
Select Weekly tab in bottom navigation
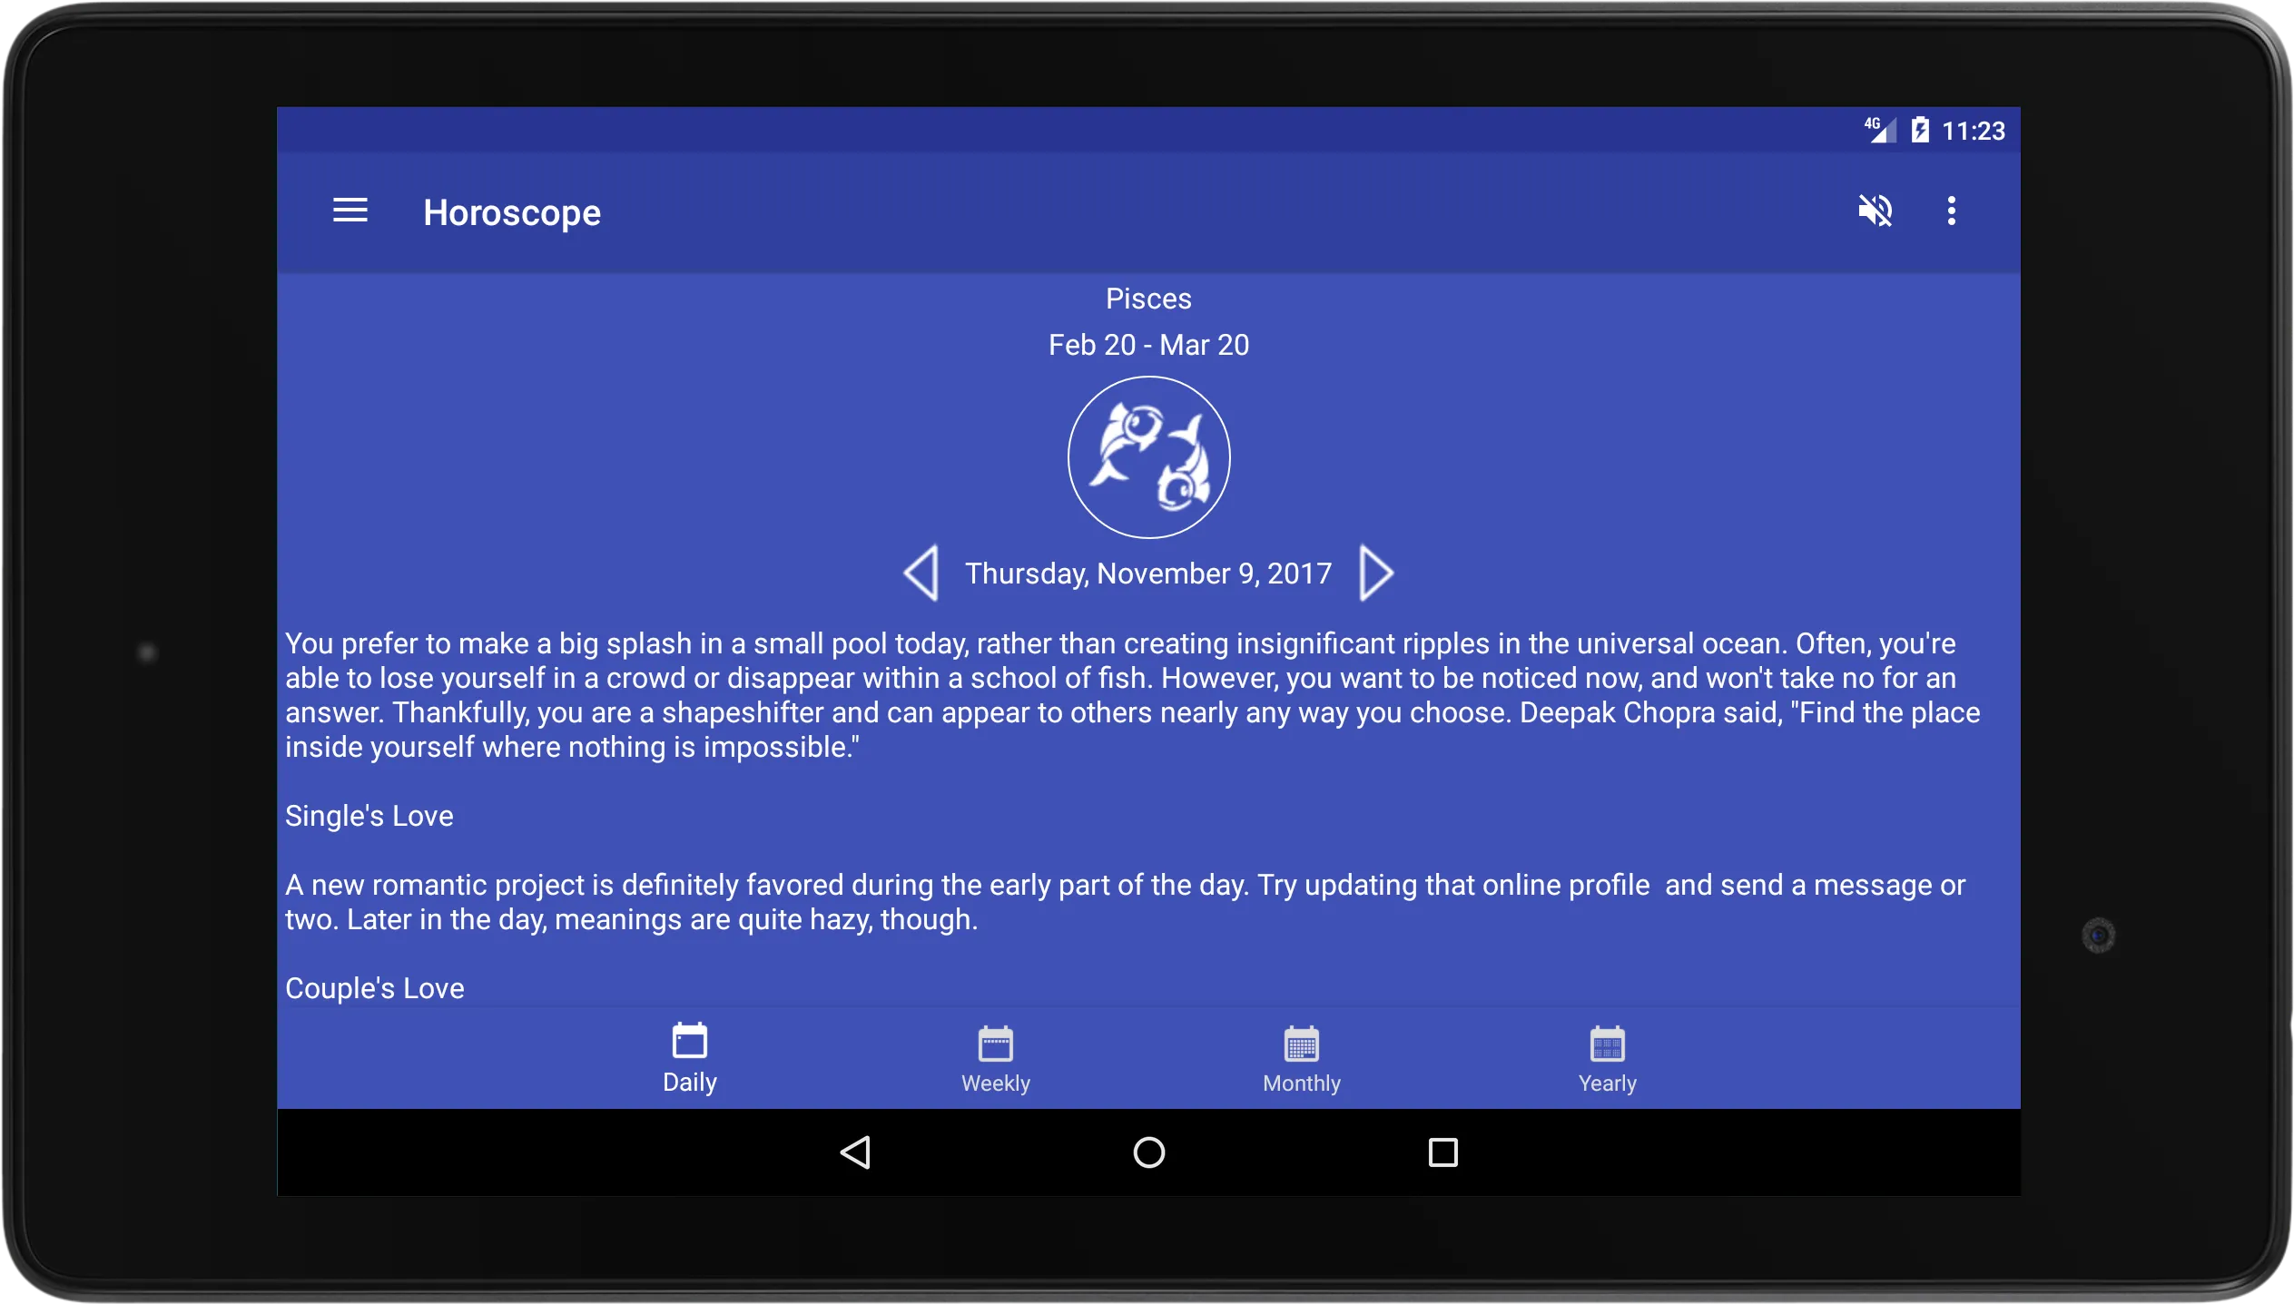(994, 1057)
